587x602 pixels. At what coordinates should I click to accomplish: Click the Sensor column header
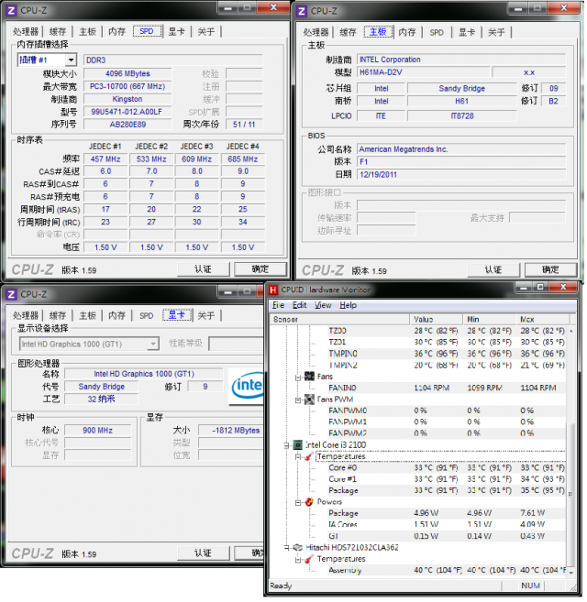coord(340,320)
